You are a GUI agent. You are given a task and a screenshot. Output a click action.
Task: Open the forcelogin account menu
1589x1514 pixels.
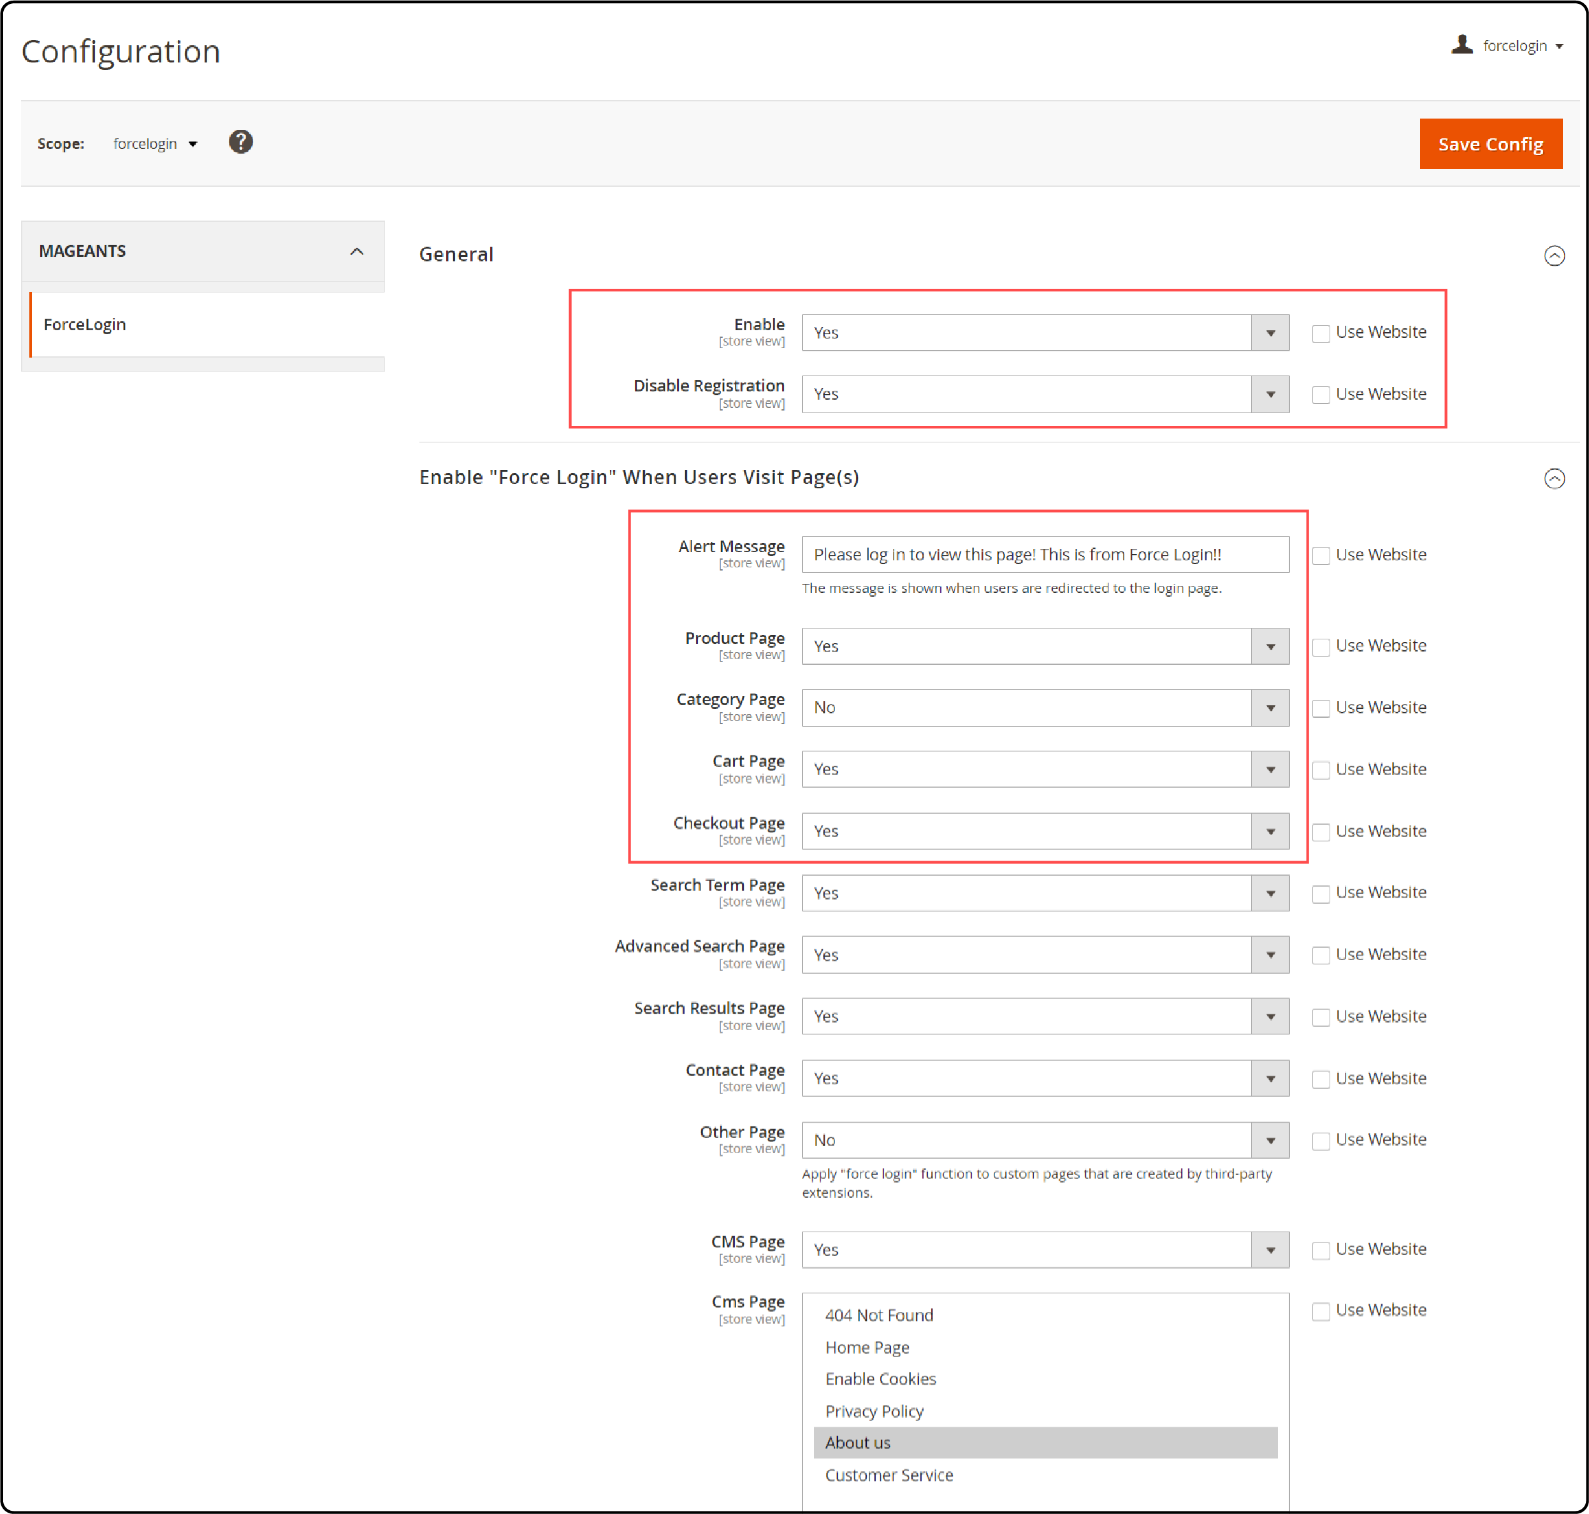pyautogui.click(x=1522, y=46)
